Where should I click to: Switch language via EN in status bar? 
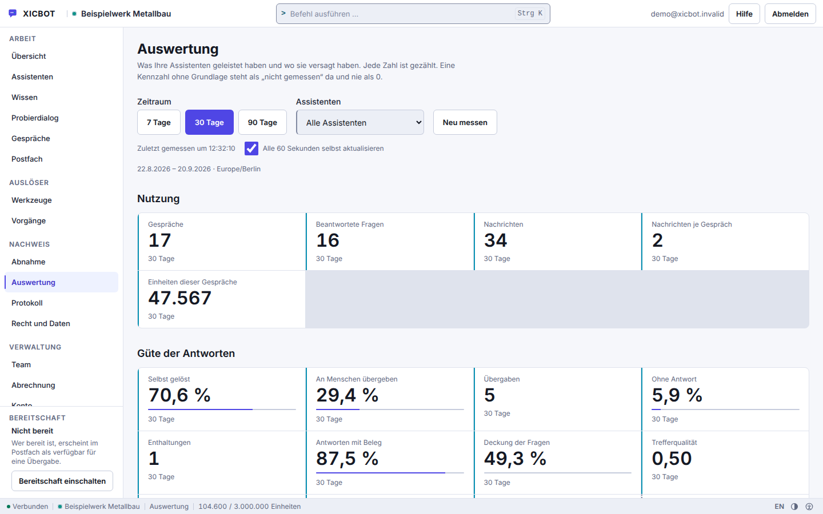[780, 507]
